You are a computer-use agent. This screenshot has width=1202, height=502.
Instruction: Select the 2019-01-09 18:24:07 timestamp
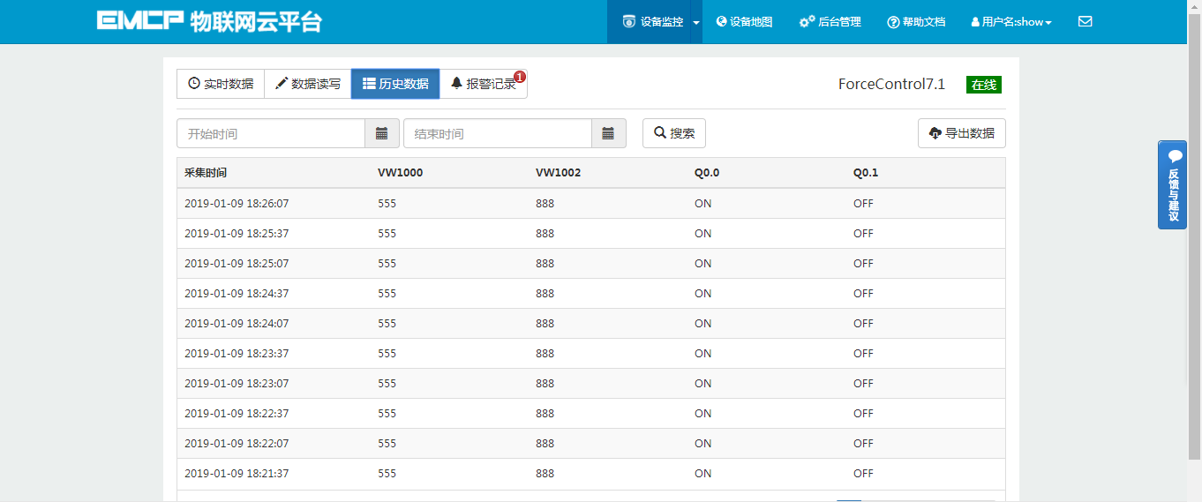tap(237, 323)
